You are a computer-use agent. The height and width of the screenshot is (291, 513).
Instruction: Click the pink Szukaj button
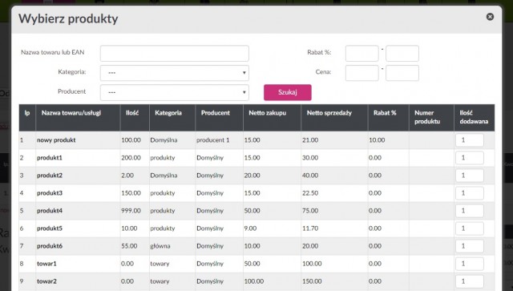288,92
